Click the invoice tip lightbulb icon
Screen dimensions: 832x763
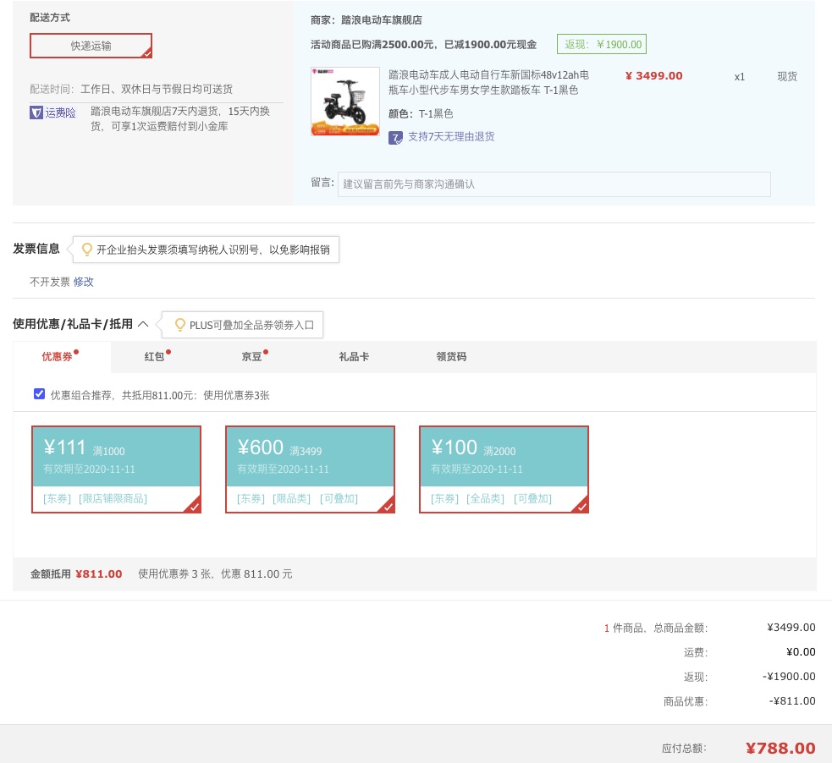point(87,250)
